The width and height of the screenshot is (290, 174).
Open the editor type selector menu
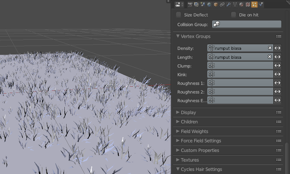tap(179, 5)
